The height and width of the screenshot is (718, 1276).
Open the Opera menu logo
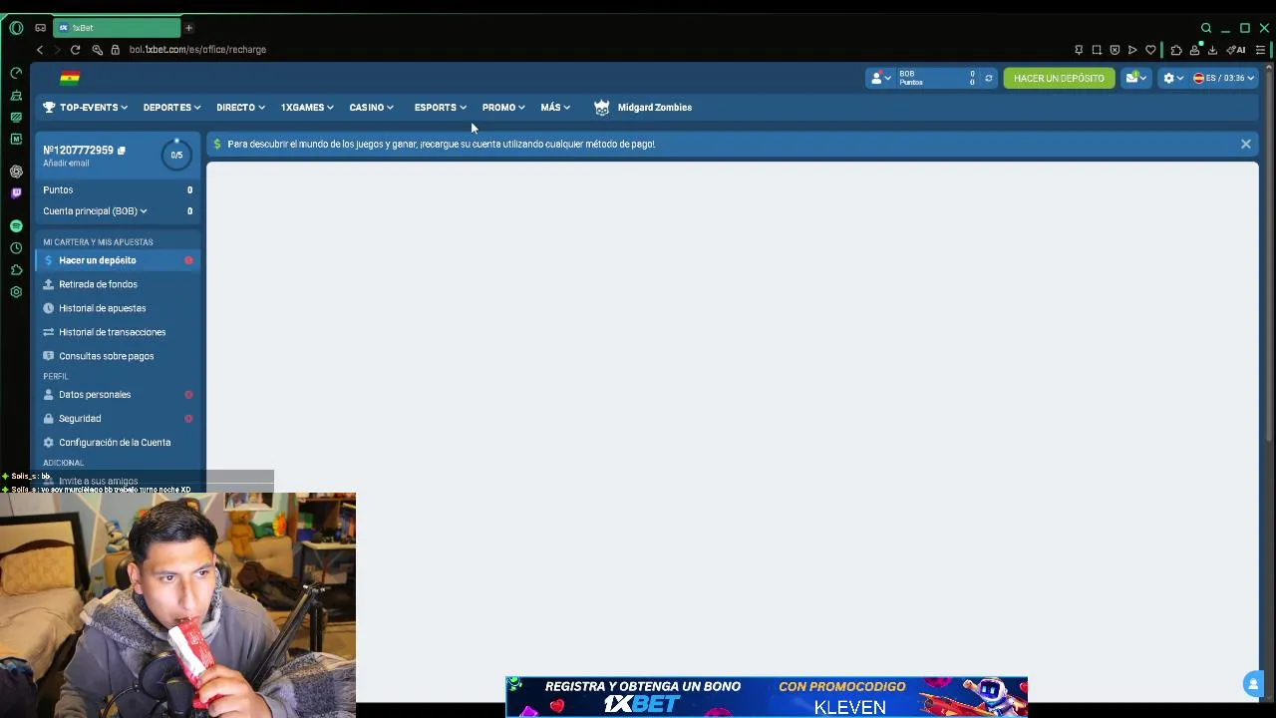(16, 28)
